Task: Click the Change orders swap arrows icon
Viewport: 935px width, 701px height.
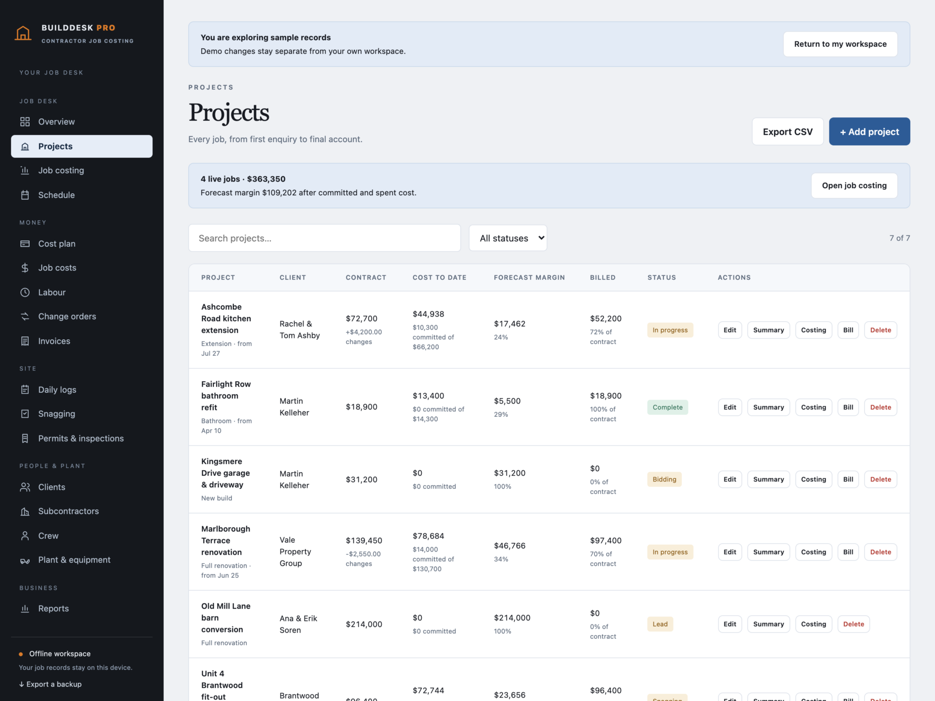Action: [25, 316]
